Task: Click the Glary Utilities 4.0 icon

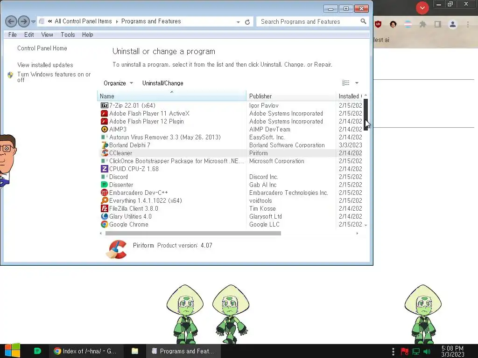Action: pyautogui.click(x=104, y=216)
